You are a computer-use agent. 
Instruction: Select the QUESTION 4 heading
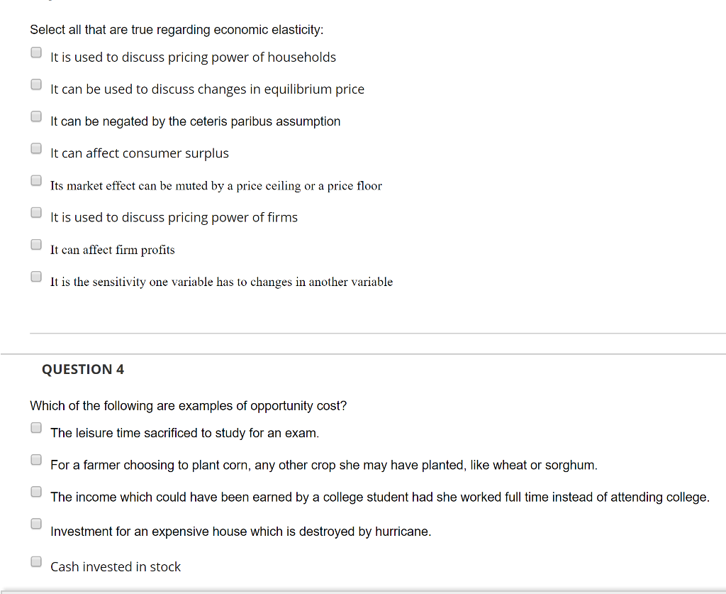[83, 369]
